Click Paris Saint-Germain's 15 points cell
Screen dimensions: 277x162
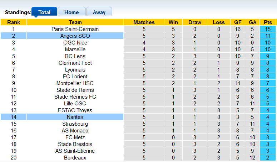268,29
